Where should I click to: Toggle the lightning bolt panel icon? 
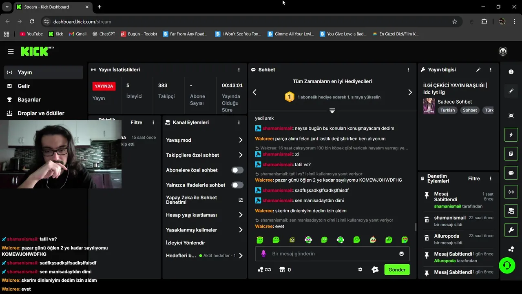511,135
